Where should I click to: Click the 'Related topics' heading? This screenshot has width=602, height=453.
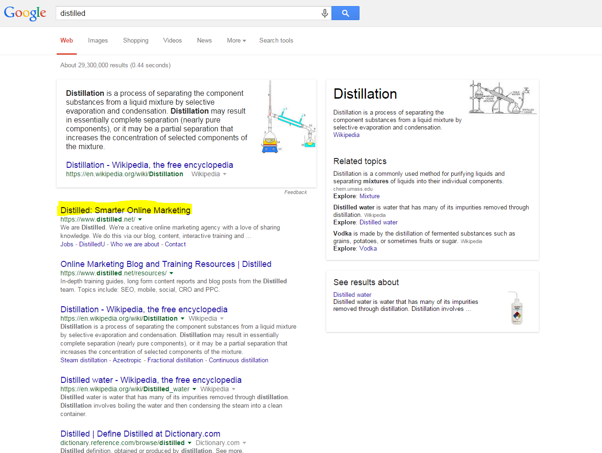(x=360, y=161)
